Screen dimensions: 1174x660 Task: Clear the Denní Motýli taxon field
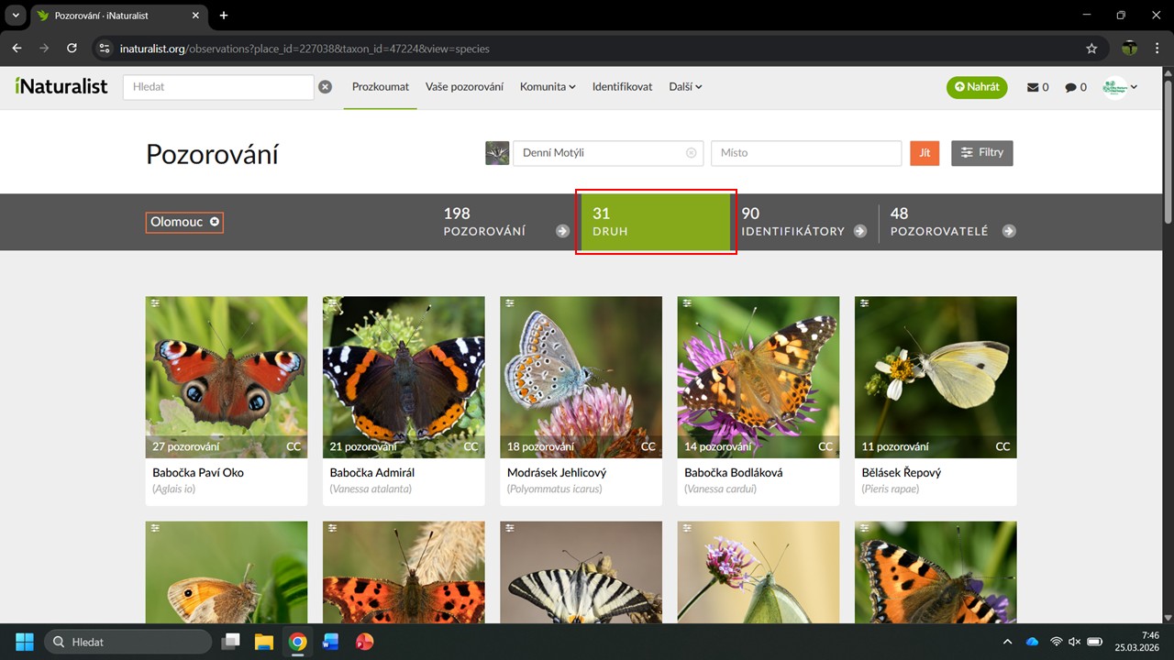pos(691,153)
